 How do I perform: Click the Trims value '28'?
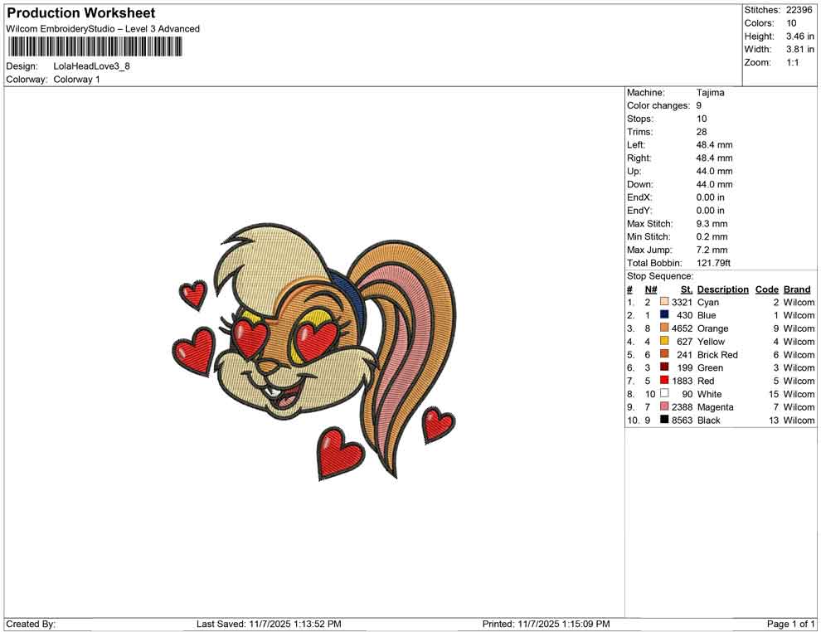pyautogui.click(x=702, y=132)
